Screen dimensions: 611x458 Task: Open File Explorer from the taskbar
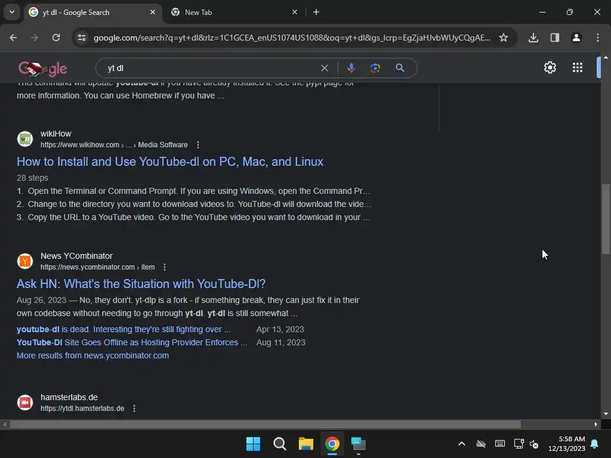coord(306,444)
